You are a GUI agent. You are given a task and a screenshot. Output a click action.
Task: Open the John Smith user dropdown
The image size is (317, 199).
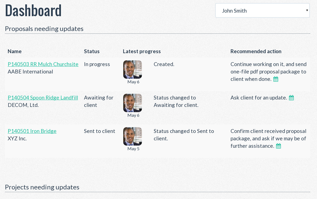[x=262, y=11]
